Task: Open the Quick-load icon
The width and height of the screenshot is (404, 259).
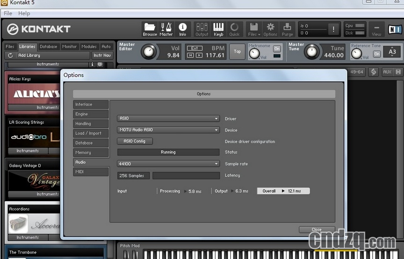Action: pos(234,29)
